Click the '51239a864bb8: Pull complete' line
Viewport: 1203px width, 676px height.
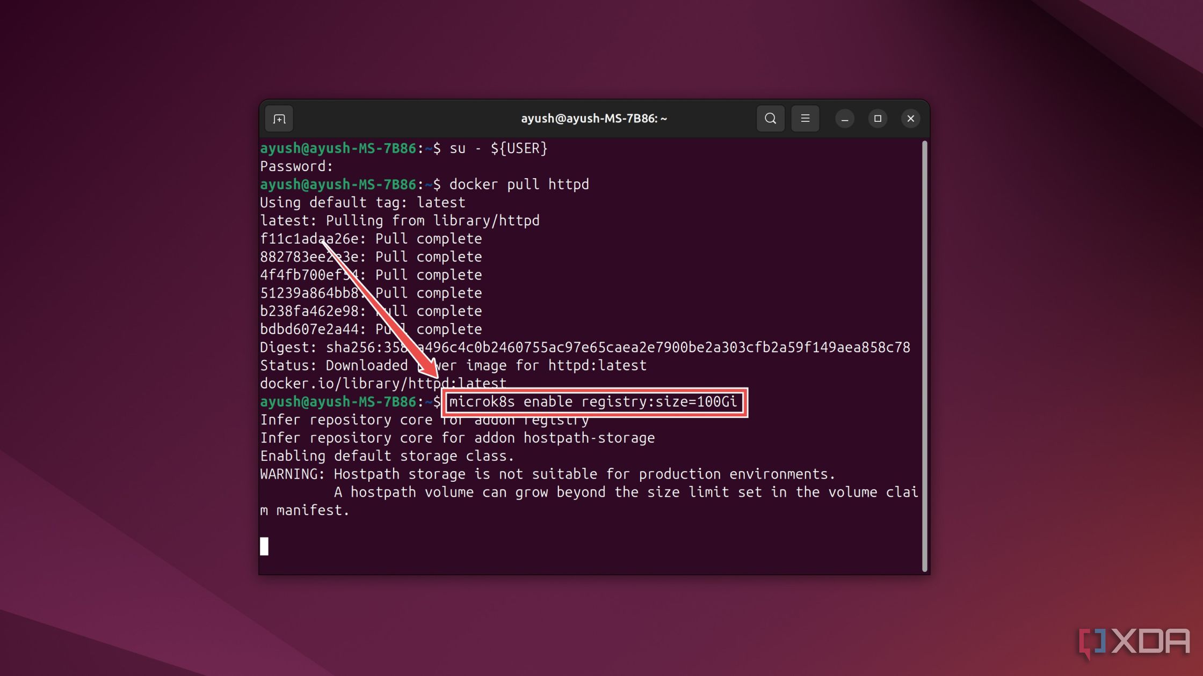[x=371, y=293]
